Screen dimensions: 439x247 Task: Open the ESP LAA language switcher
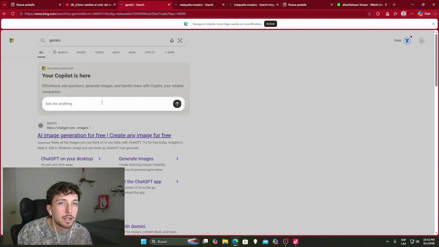coord(403,242)
